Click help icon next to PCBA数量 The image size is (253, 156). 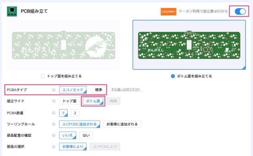point(54,113)
